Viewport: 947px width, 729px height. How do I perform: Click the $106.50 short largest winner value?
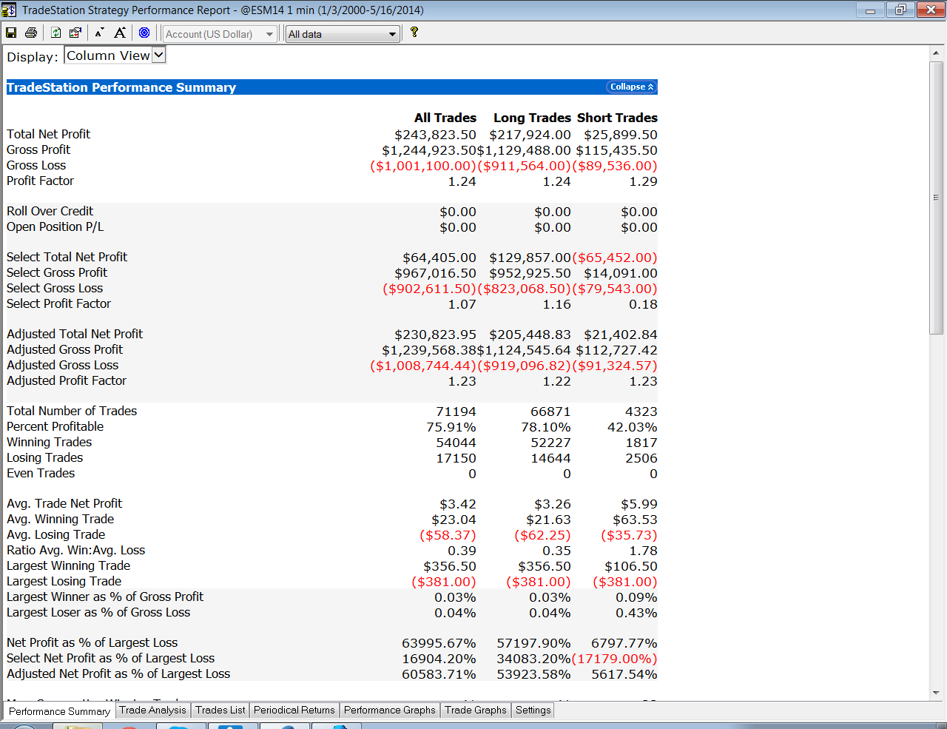pos(631,566)
